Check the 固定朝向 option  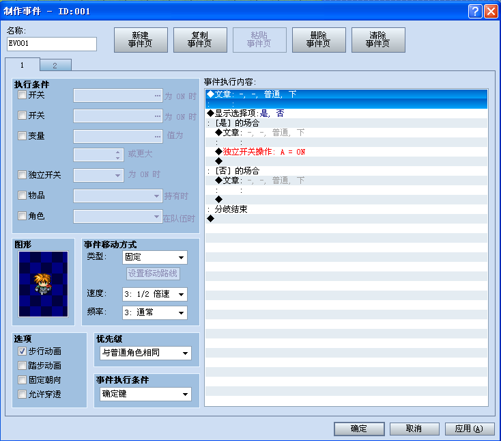22,380
